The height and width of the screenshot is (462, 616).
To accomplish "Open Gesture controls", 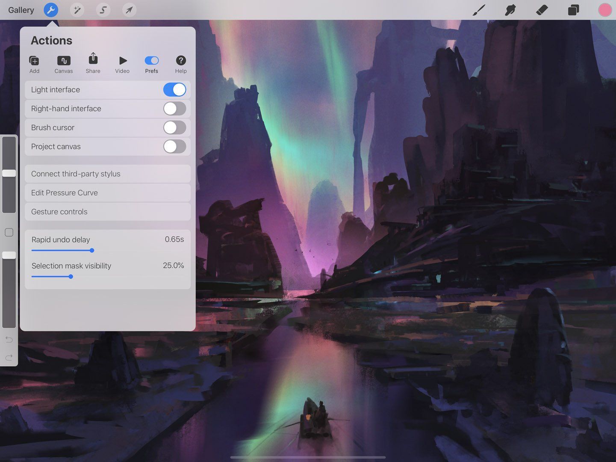I will [x=107, y=211].
